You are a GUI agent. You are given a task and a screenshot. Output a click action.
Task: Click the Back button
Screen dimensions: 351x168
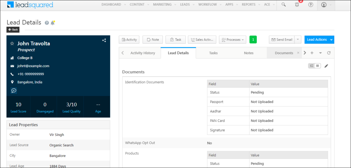(x=13, y=29)
